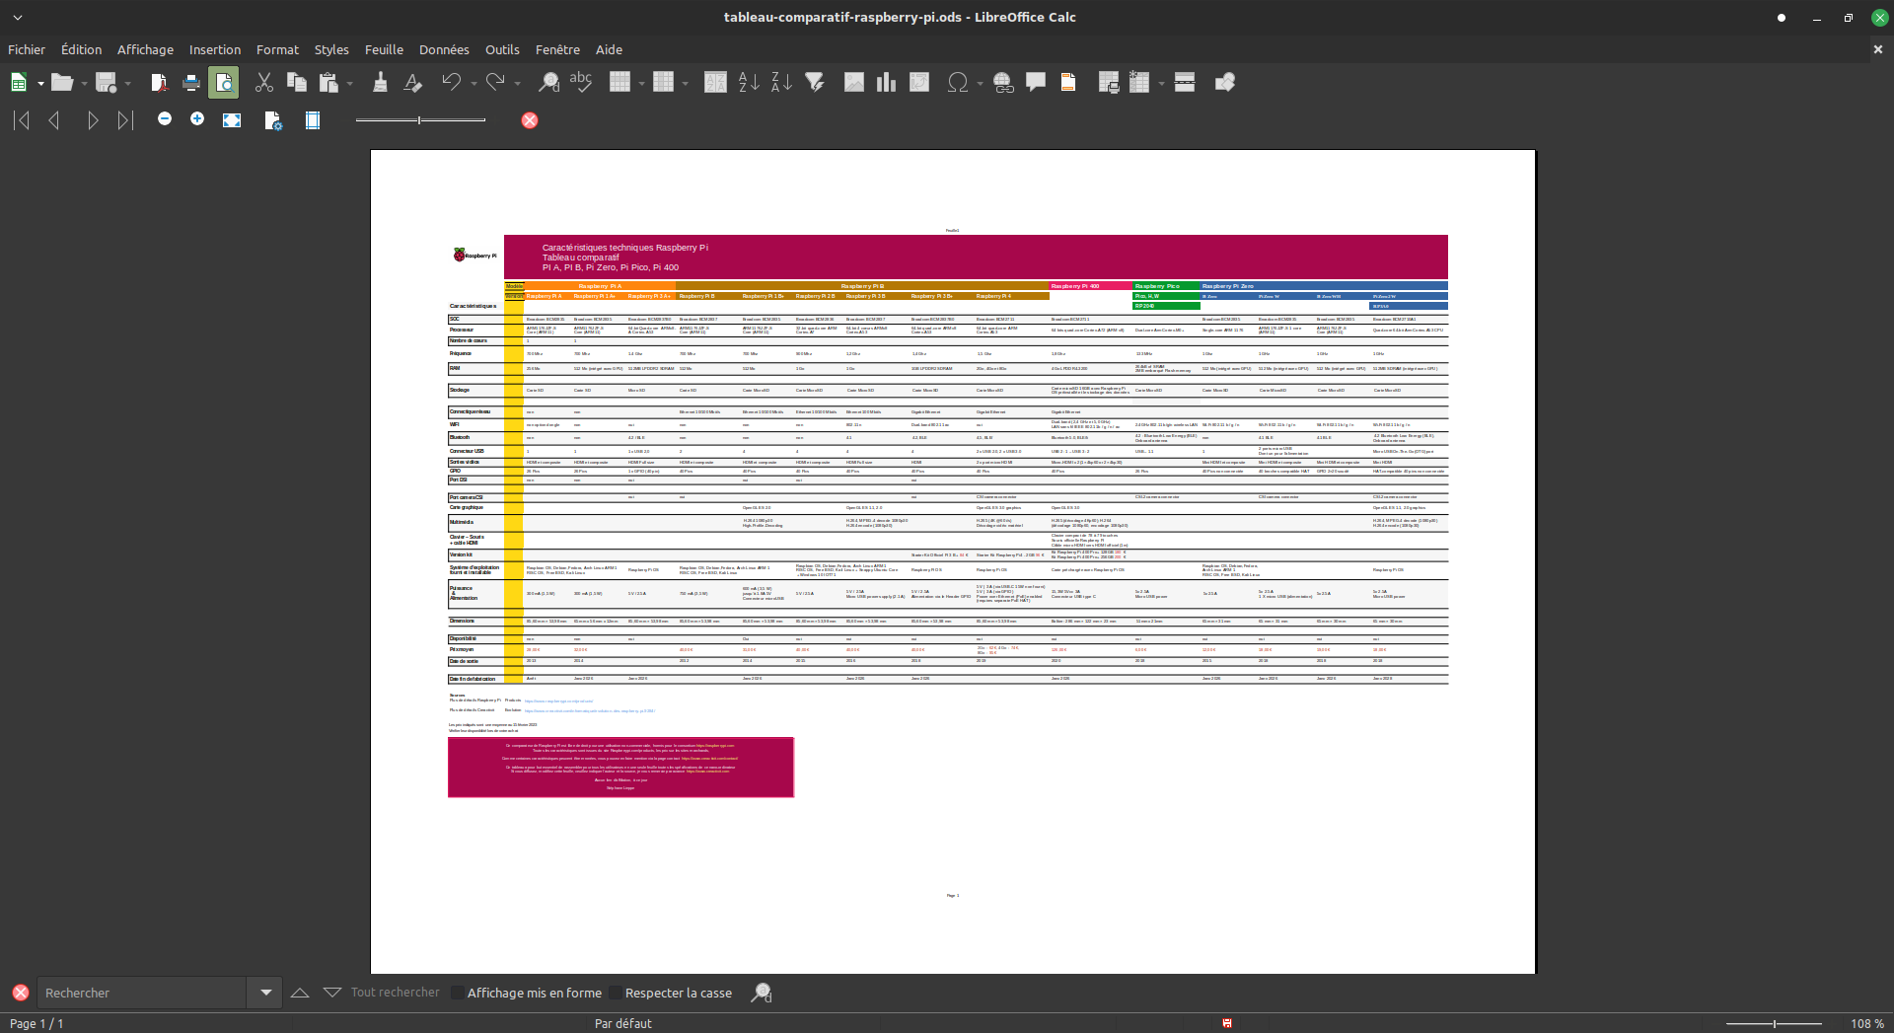Toggle Freeze Rows and Columns icon
Image resolution: width=1894 pixels, height=1033 pixels.
[x=1139, y=83]
